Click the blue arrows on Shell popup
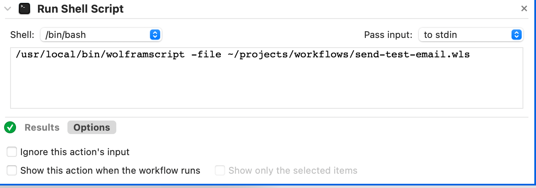The height and width of the screenshot is (188, 536). tap(155, 35)
